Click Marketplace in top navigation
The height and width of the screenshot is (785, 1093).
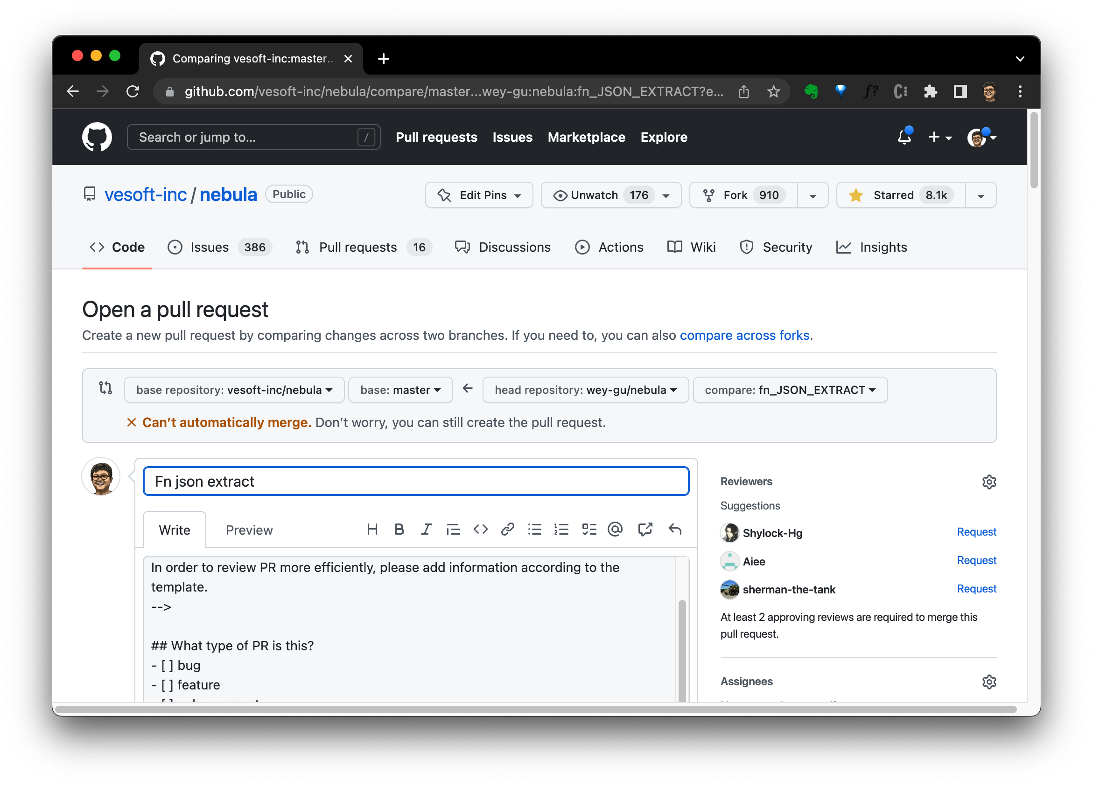click(x=587, y=137)
